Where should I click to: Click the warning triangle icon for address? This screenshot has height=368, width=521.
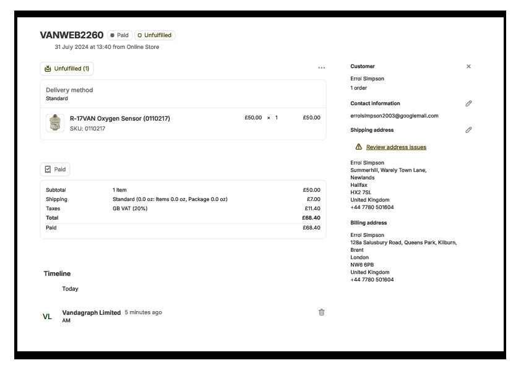(358, 147)
